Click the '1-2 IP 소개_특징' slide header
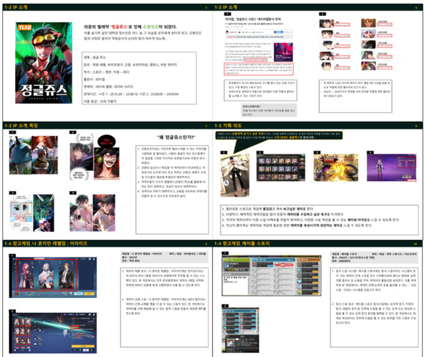This screenshot has height=357, width=425. (x=21, y=125)
